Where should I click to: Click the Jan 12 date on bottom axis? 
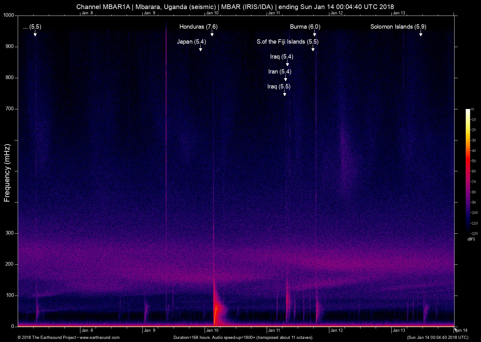pyautogui.click(x=336, y=330)
